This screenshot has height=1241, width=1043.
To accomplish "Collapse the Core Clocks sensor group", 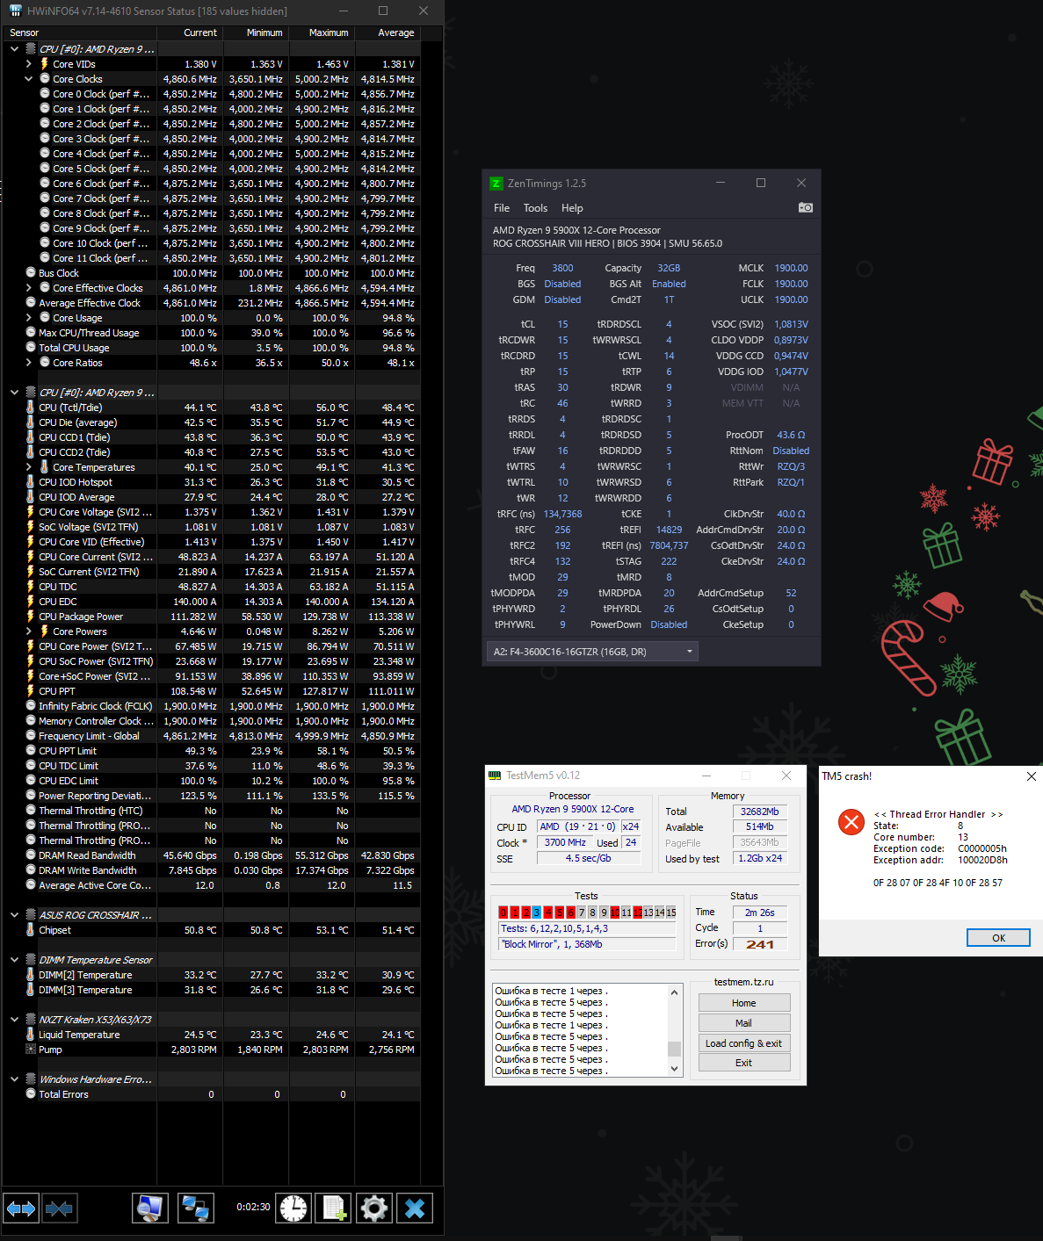I will [28, 79].
